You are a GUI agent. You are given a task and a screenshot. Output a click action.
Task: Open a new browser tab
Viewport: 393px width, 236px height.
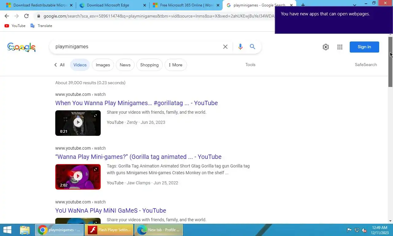point(303,5)
